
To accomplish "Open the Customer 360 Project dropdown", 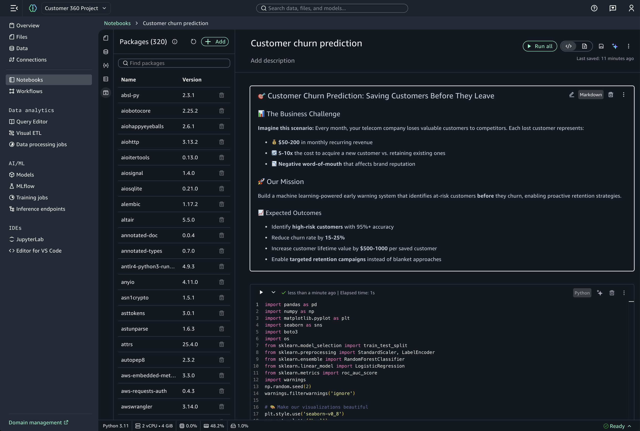I will [x=76, y=8].
